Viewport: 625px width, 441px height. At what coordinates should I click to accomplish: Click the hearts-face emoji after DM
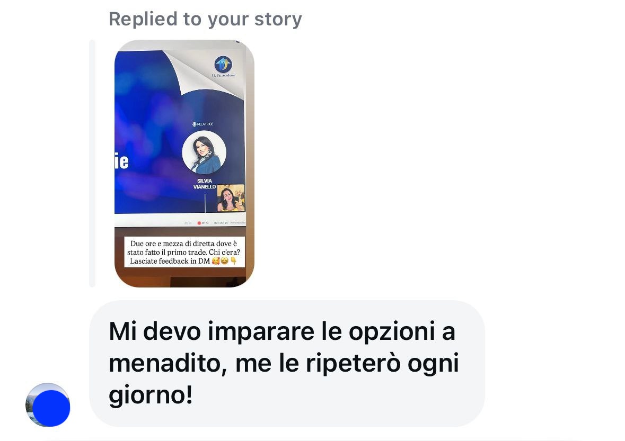(216, 260)
